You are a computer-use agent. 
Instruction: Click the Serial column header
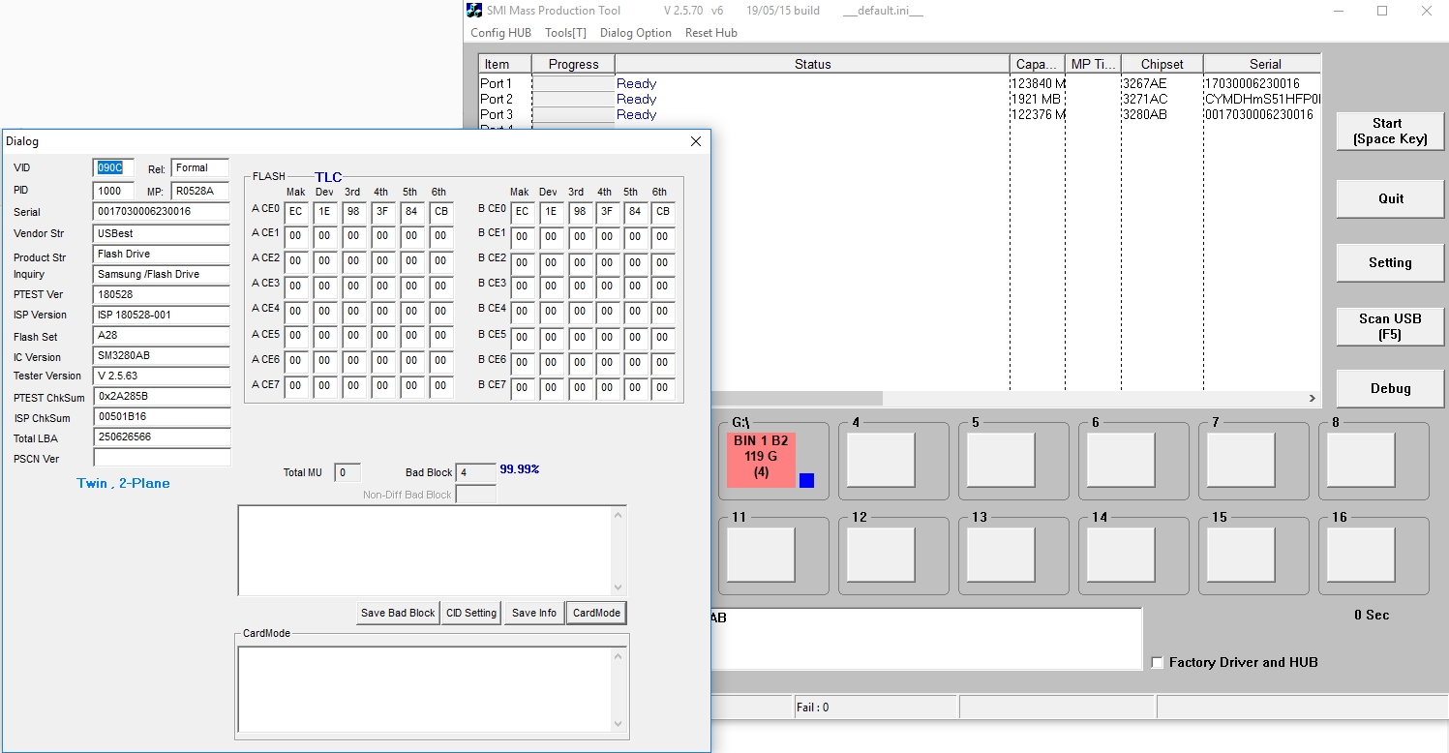tap(1264, 64)
